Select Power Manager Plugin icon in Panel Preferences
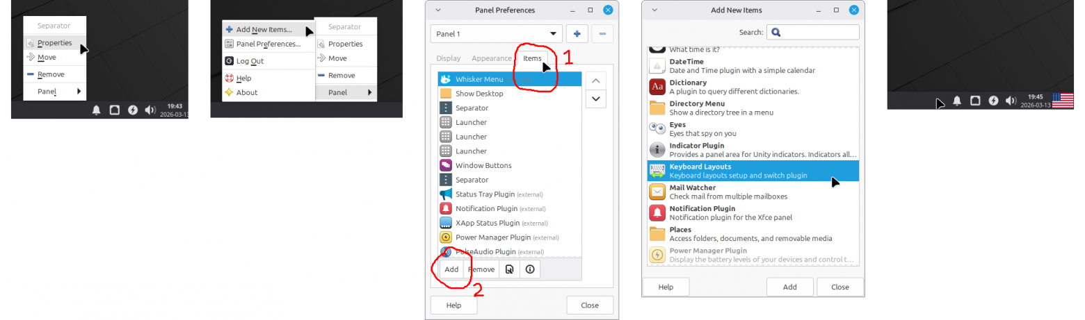Screen dimensions: 1085x320 pyautogui.click(x=446, y=237)
